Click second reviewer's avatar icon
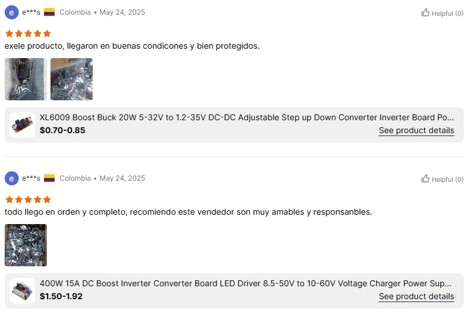The height and width of the screenshot is (315, 469). tap(12, 178)
